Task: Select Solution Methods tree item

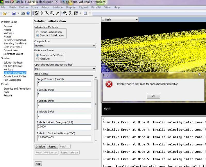Action: (x=13, y=63)
